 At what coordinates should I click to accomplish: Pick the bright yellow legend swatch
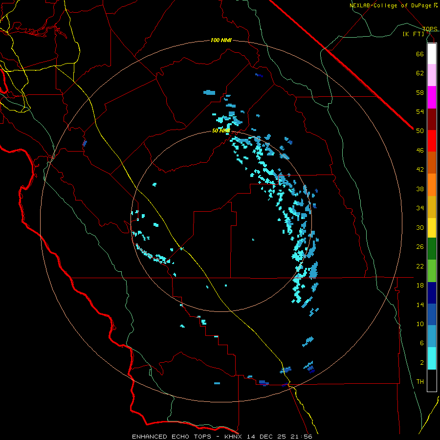[432, 227]
